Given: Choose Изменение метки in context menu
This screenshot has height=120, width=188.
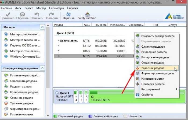Looking at the screenshot, I should pos(157,79).
